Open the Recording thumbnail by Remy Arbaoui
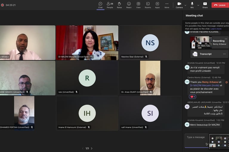Image resolution: width=229 pixels, height=152 pixels. point(201,42)
